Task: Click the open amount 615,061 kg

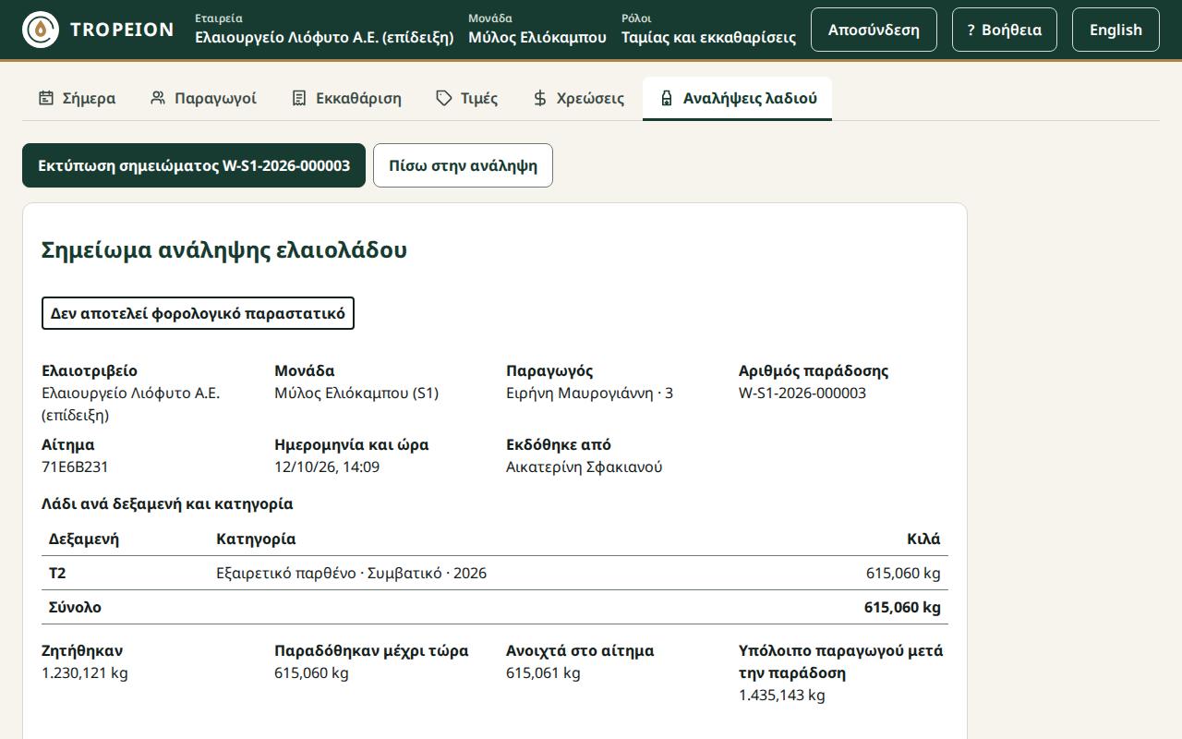Action: click(543, 672)
